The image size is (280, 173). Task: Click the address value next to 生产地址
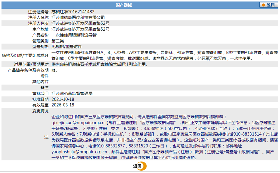coord(80,29)
